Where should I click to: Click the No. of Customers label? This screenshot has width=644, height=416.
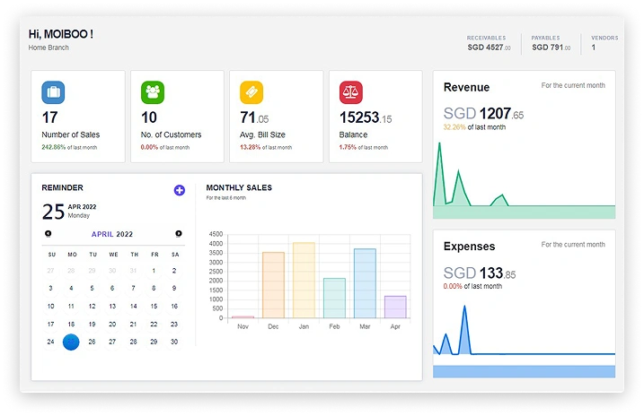coord(171,134)
